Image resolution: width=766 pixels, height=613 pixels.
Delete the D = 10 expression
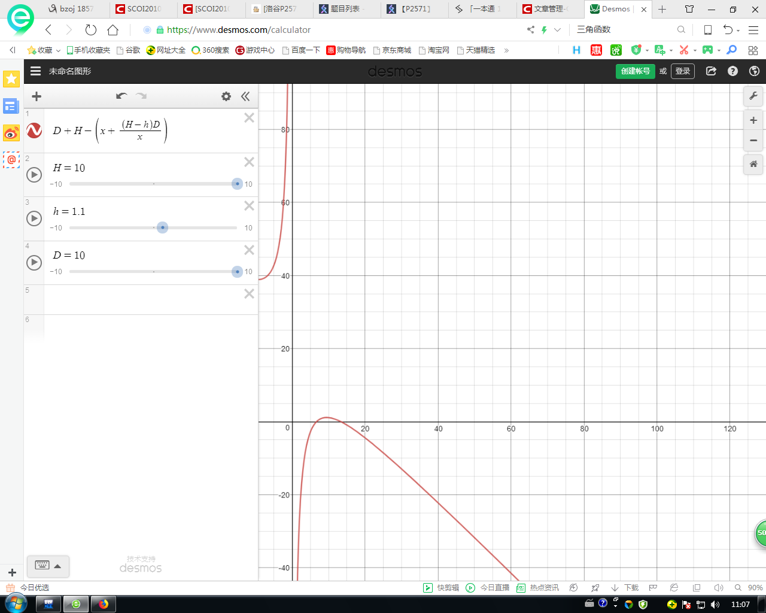pos(250,250)
